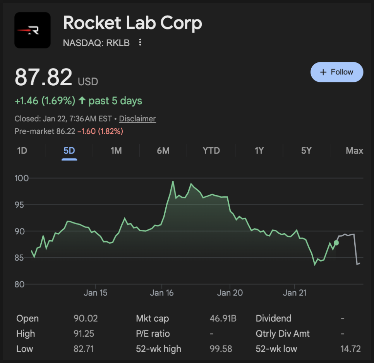Click the P/E ratio label
The width and height of the screenshot is (374, 363).
pyautogui.click(x=153, y=334)
